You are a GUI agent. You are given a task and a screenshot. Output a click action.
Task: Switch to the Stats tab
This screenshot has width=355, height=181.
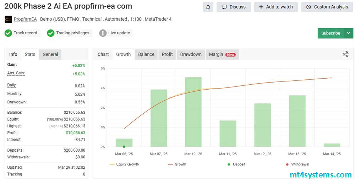(x=30, y=54)
